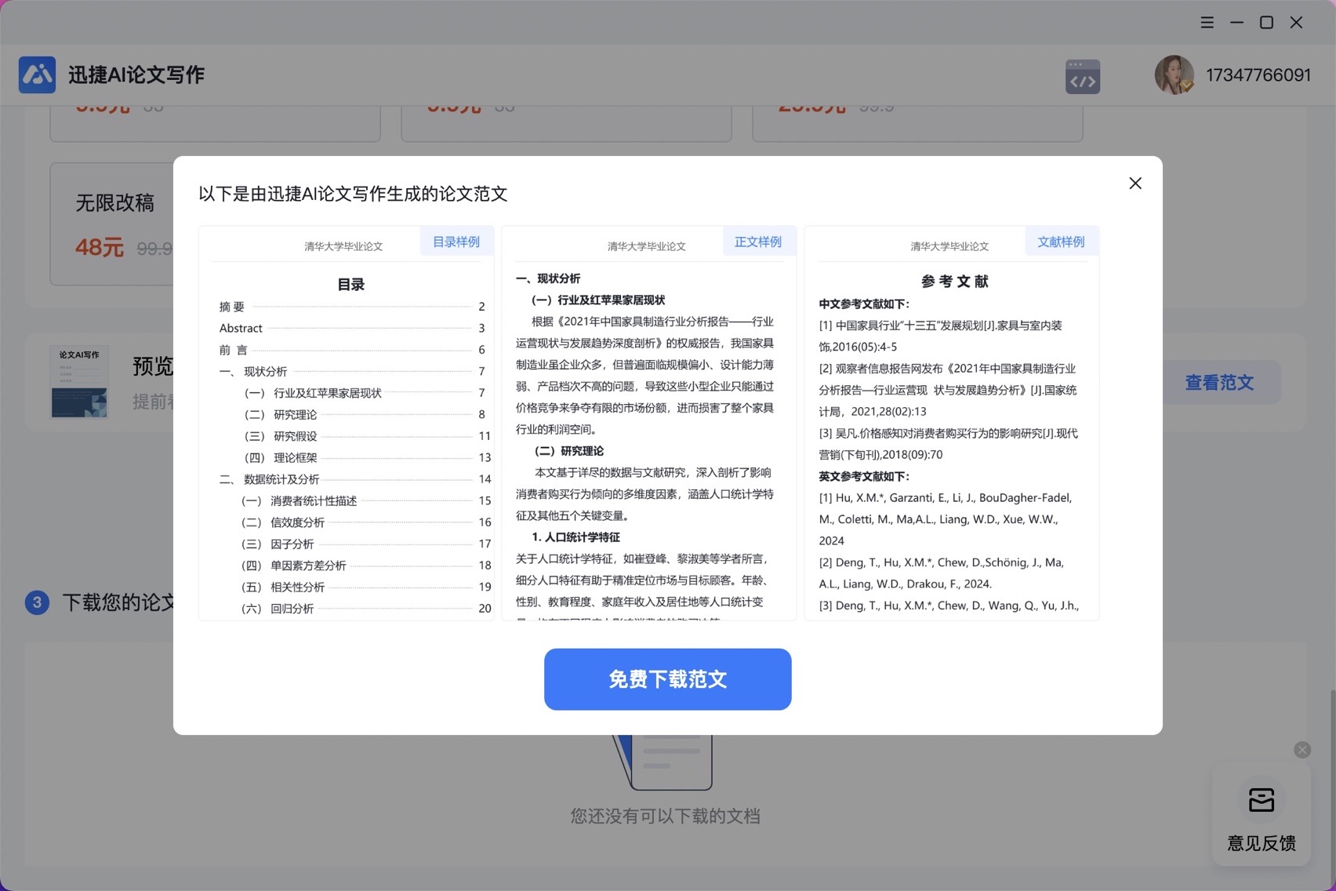Click the 摘要 table of contents row
1336x891 pixels.
[x=351, y=307]
